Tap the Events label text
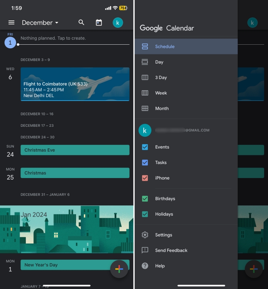This screenshot has height=289, width=268. [162, 147]
